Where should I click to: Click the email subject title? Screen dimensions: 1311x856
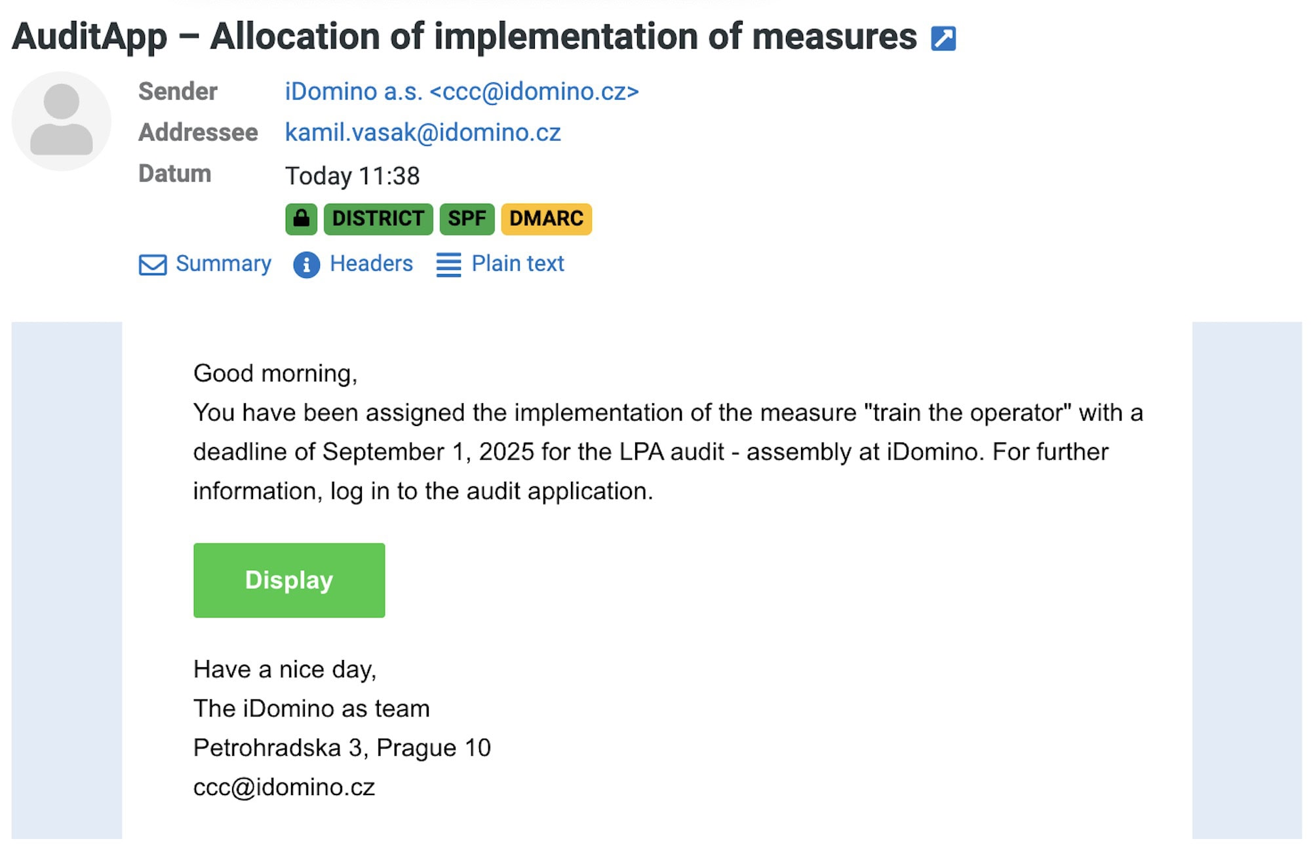pyautogui.click(x=464, y=37)
